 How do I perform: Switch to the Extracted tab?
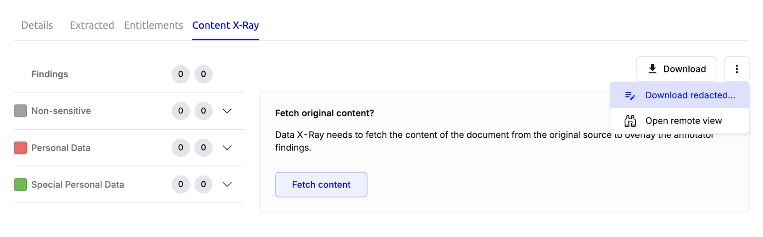point(92,25)
